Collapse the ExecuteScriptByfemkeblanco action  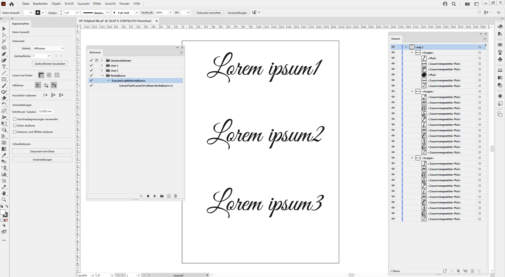point(108,81)
